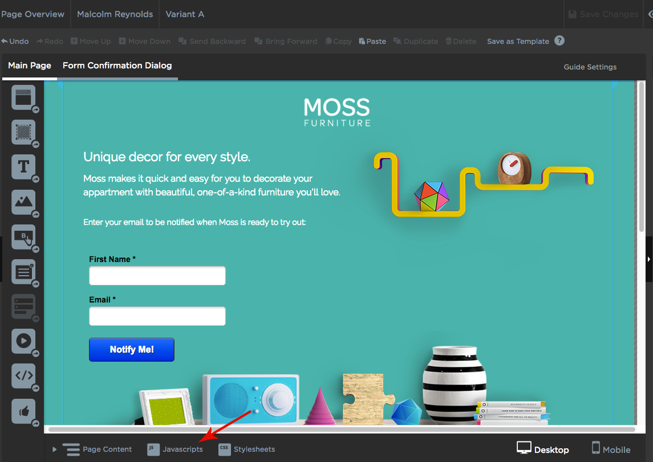653x462 pixels.
Task: Switch to Desktop view
Action: [x=542, y=449]
